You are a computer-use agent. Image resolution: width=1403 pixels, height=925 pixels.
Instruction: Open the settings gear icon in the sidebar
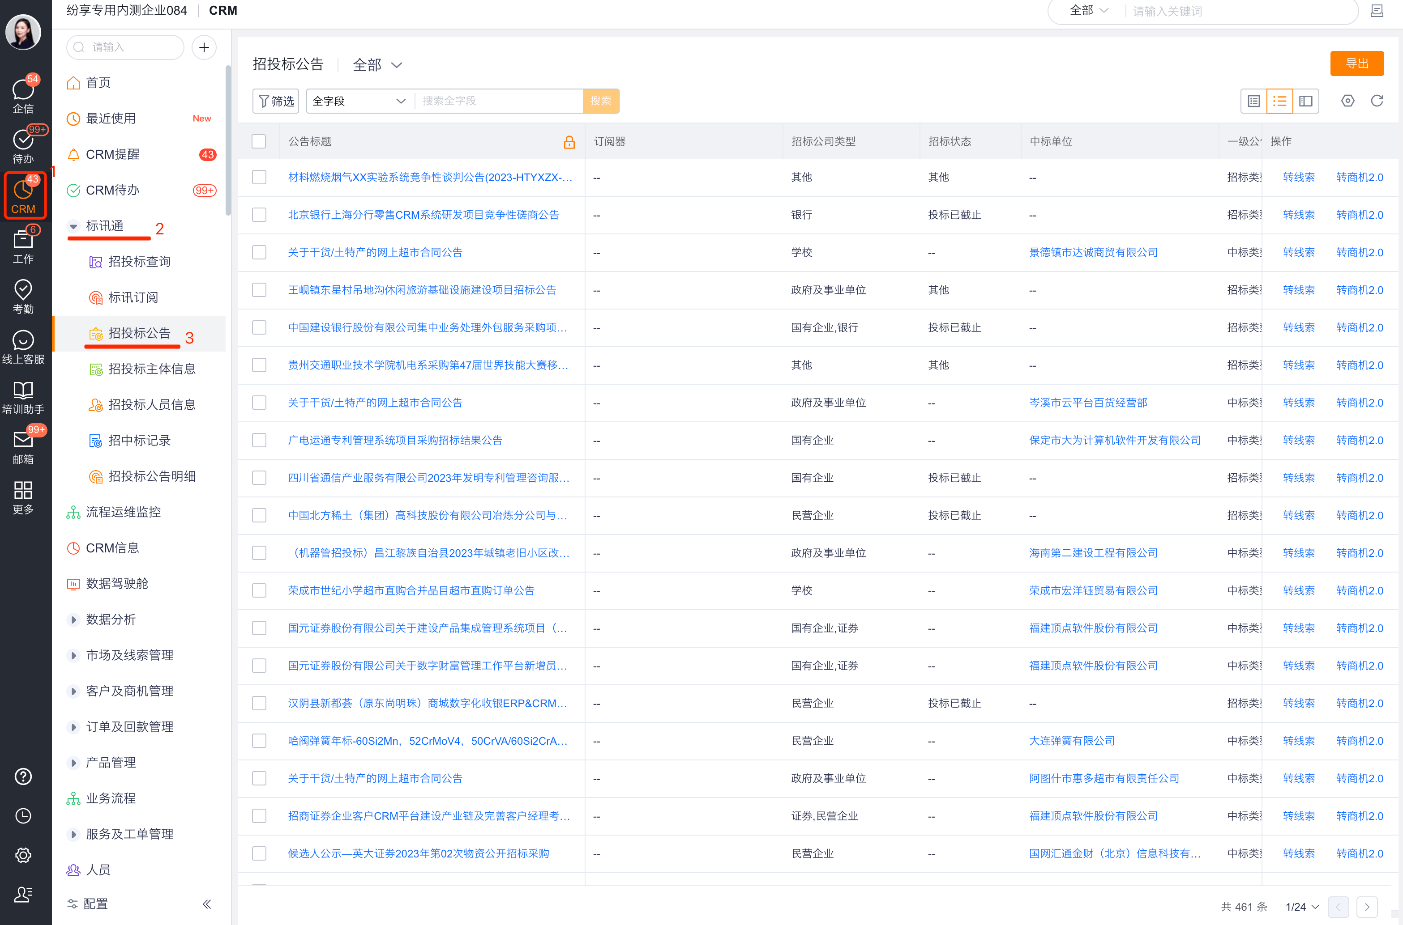pyautogui.click(x=23, y=855)
